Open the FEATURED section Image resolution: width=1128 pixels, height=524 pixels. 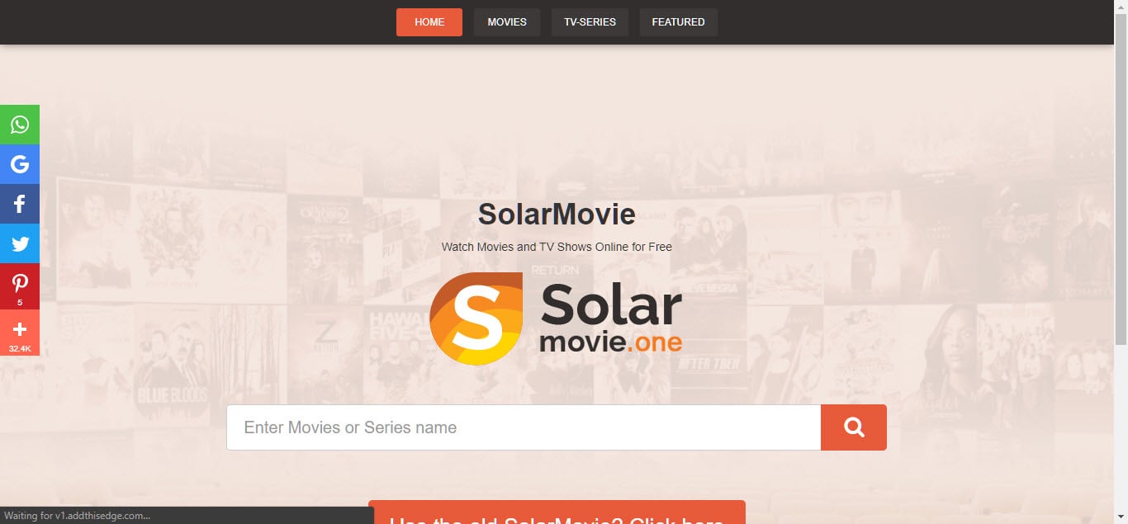(679, 22)
